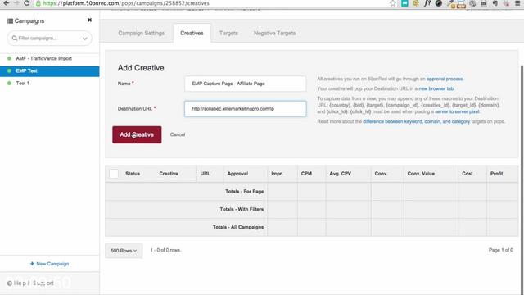Create a New Campaign
Screen dimensions: 524x295
pos(49,264)
